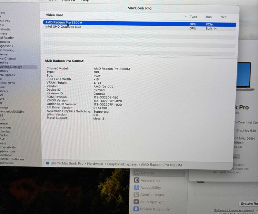Click AMD Radeon Pro 5300M in the path bar

coord(161,165)
